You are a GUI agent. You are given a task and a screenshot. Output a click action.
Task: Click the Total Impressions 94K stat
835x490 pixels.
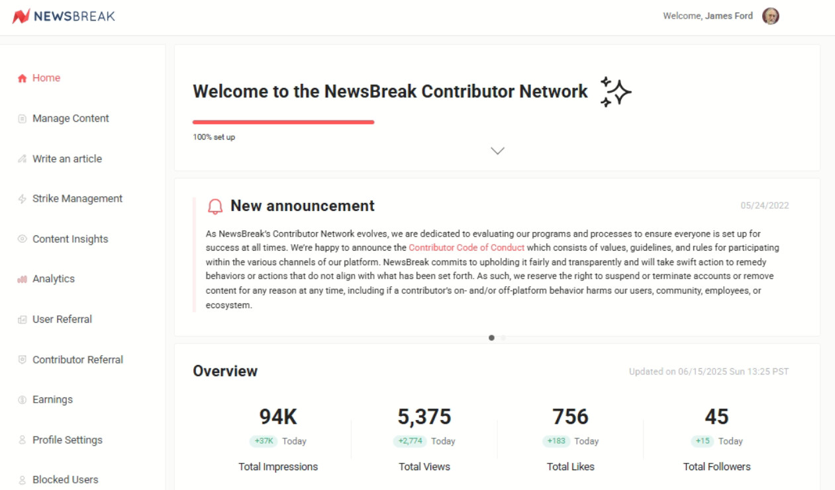278,417
